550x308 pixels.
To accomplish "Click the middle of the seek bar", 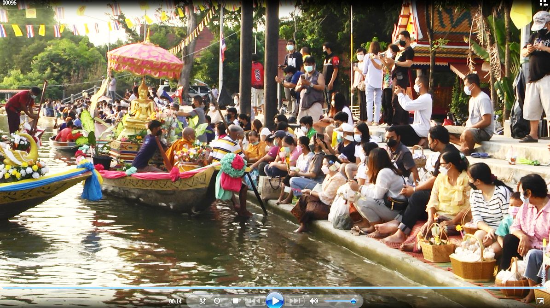I will tap(275, 288).
